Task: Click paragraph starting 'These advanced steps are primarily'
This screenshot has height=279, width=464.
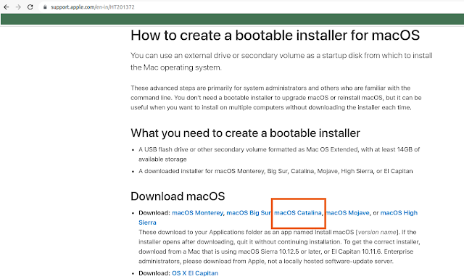Action: click(275, 98)
